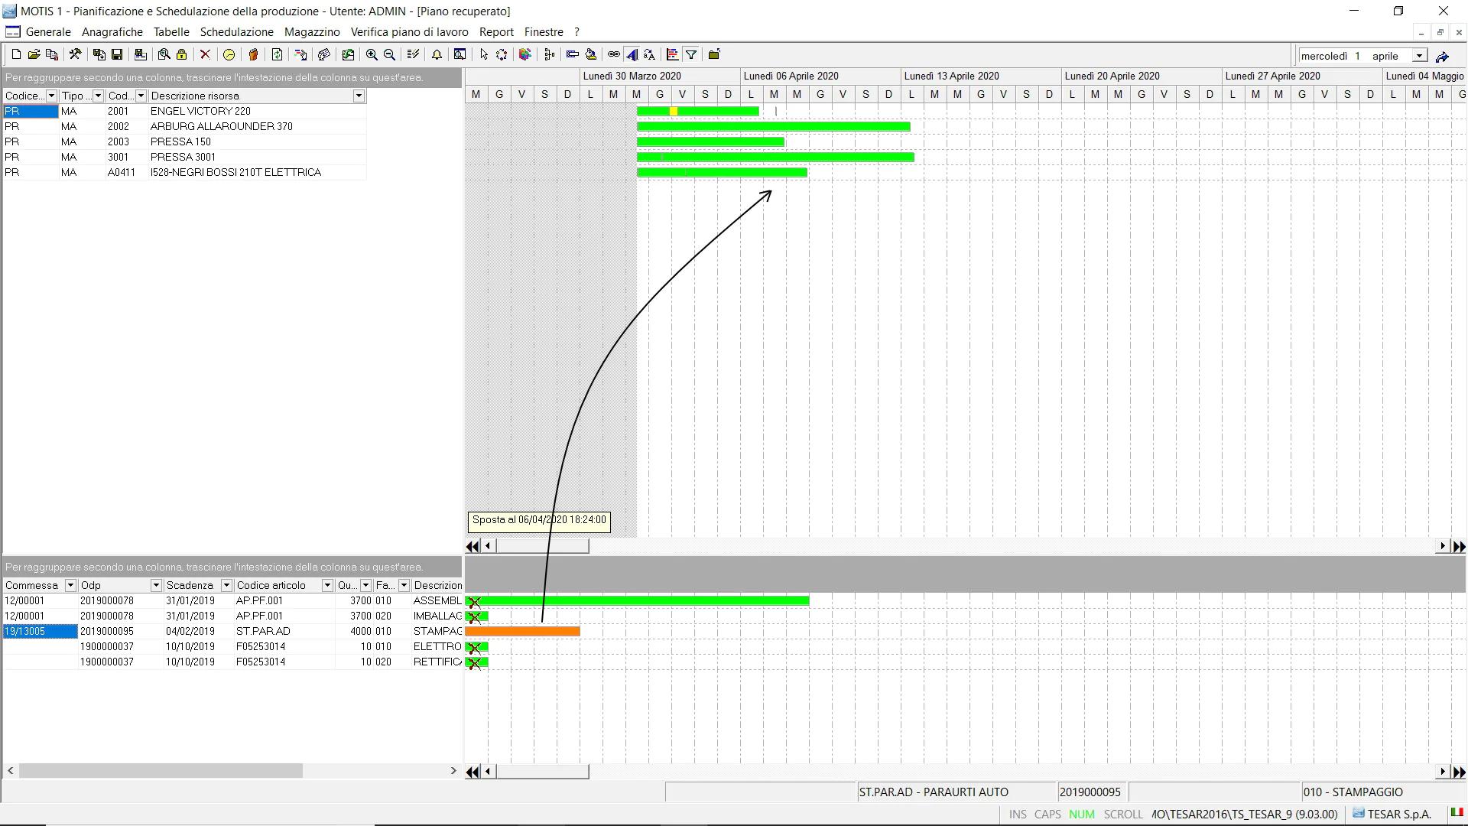The height and width of the screenshot is (826, 1468).
Task: Click the funnel filter icon
Action: coord(691,54)
